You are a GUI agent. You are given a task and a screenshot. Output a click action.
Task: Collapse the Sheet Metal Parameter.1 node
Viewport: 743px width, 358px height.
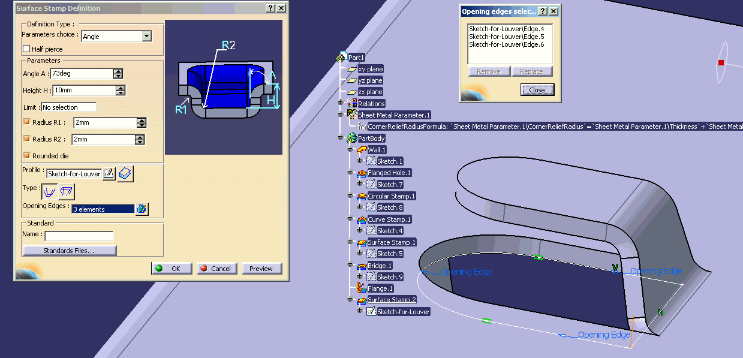pyautogui.click(x=341, y=115)
